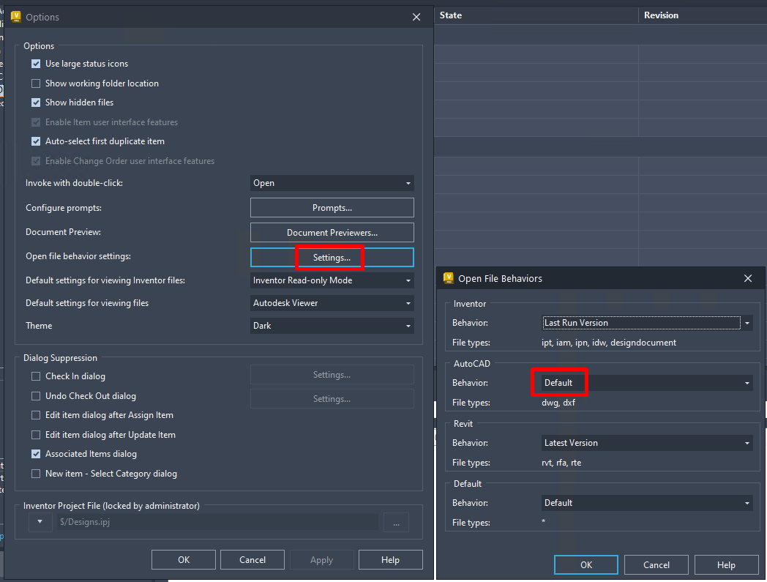Open Invoke with double-click dropdown
767x582 pixels.
[332, 183]
